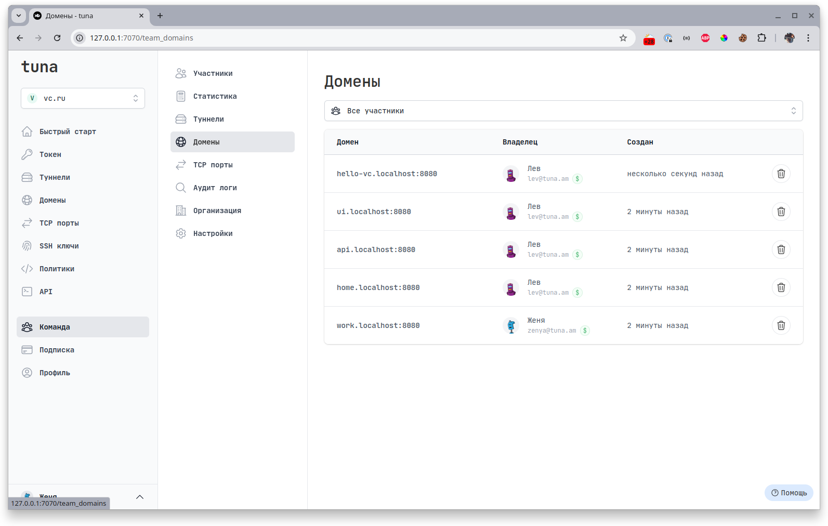Navigate to Подписка in the sidebar
828x526 pixels.
coord(57,350)
